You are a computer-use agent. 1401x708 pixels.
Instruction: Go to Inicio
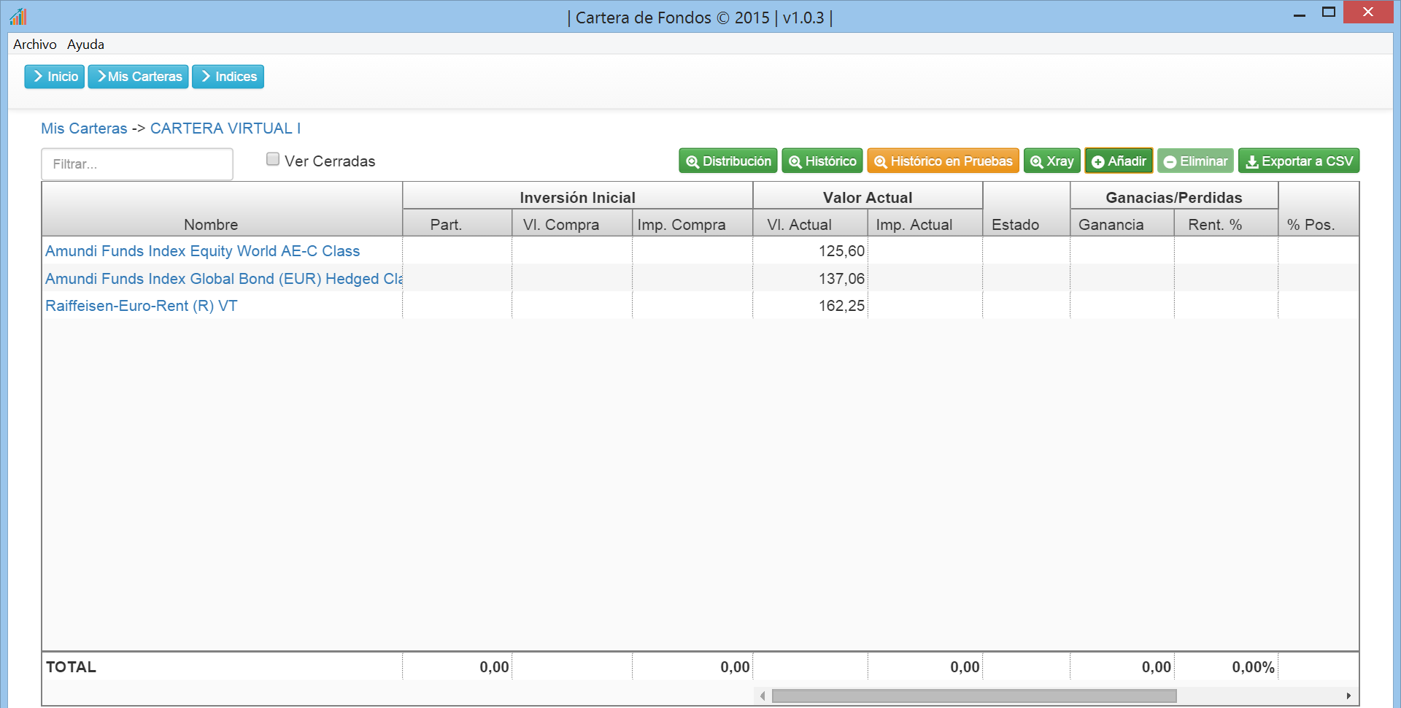pos(55,77)
